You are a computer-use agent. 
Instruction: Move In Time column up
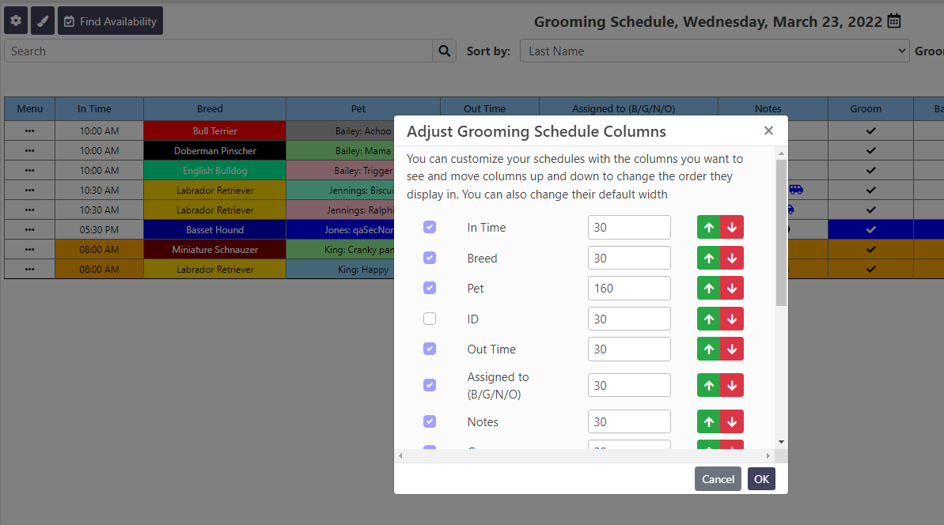(x=709, y=228)
